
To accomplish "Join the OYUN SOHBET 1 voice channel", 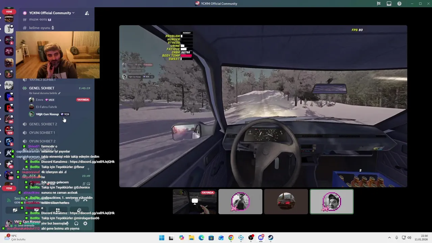I will (42, 133).
